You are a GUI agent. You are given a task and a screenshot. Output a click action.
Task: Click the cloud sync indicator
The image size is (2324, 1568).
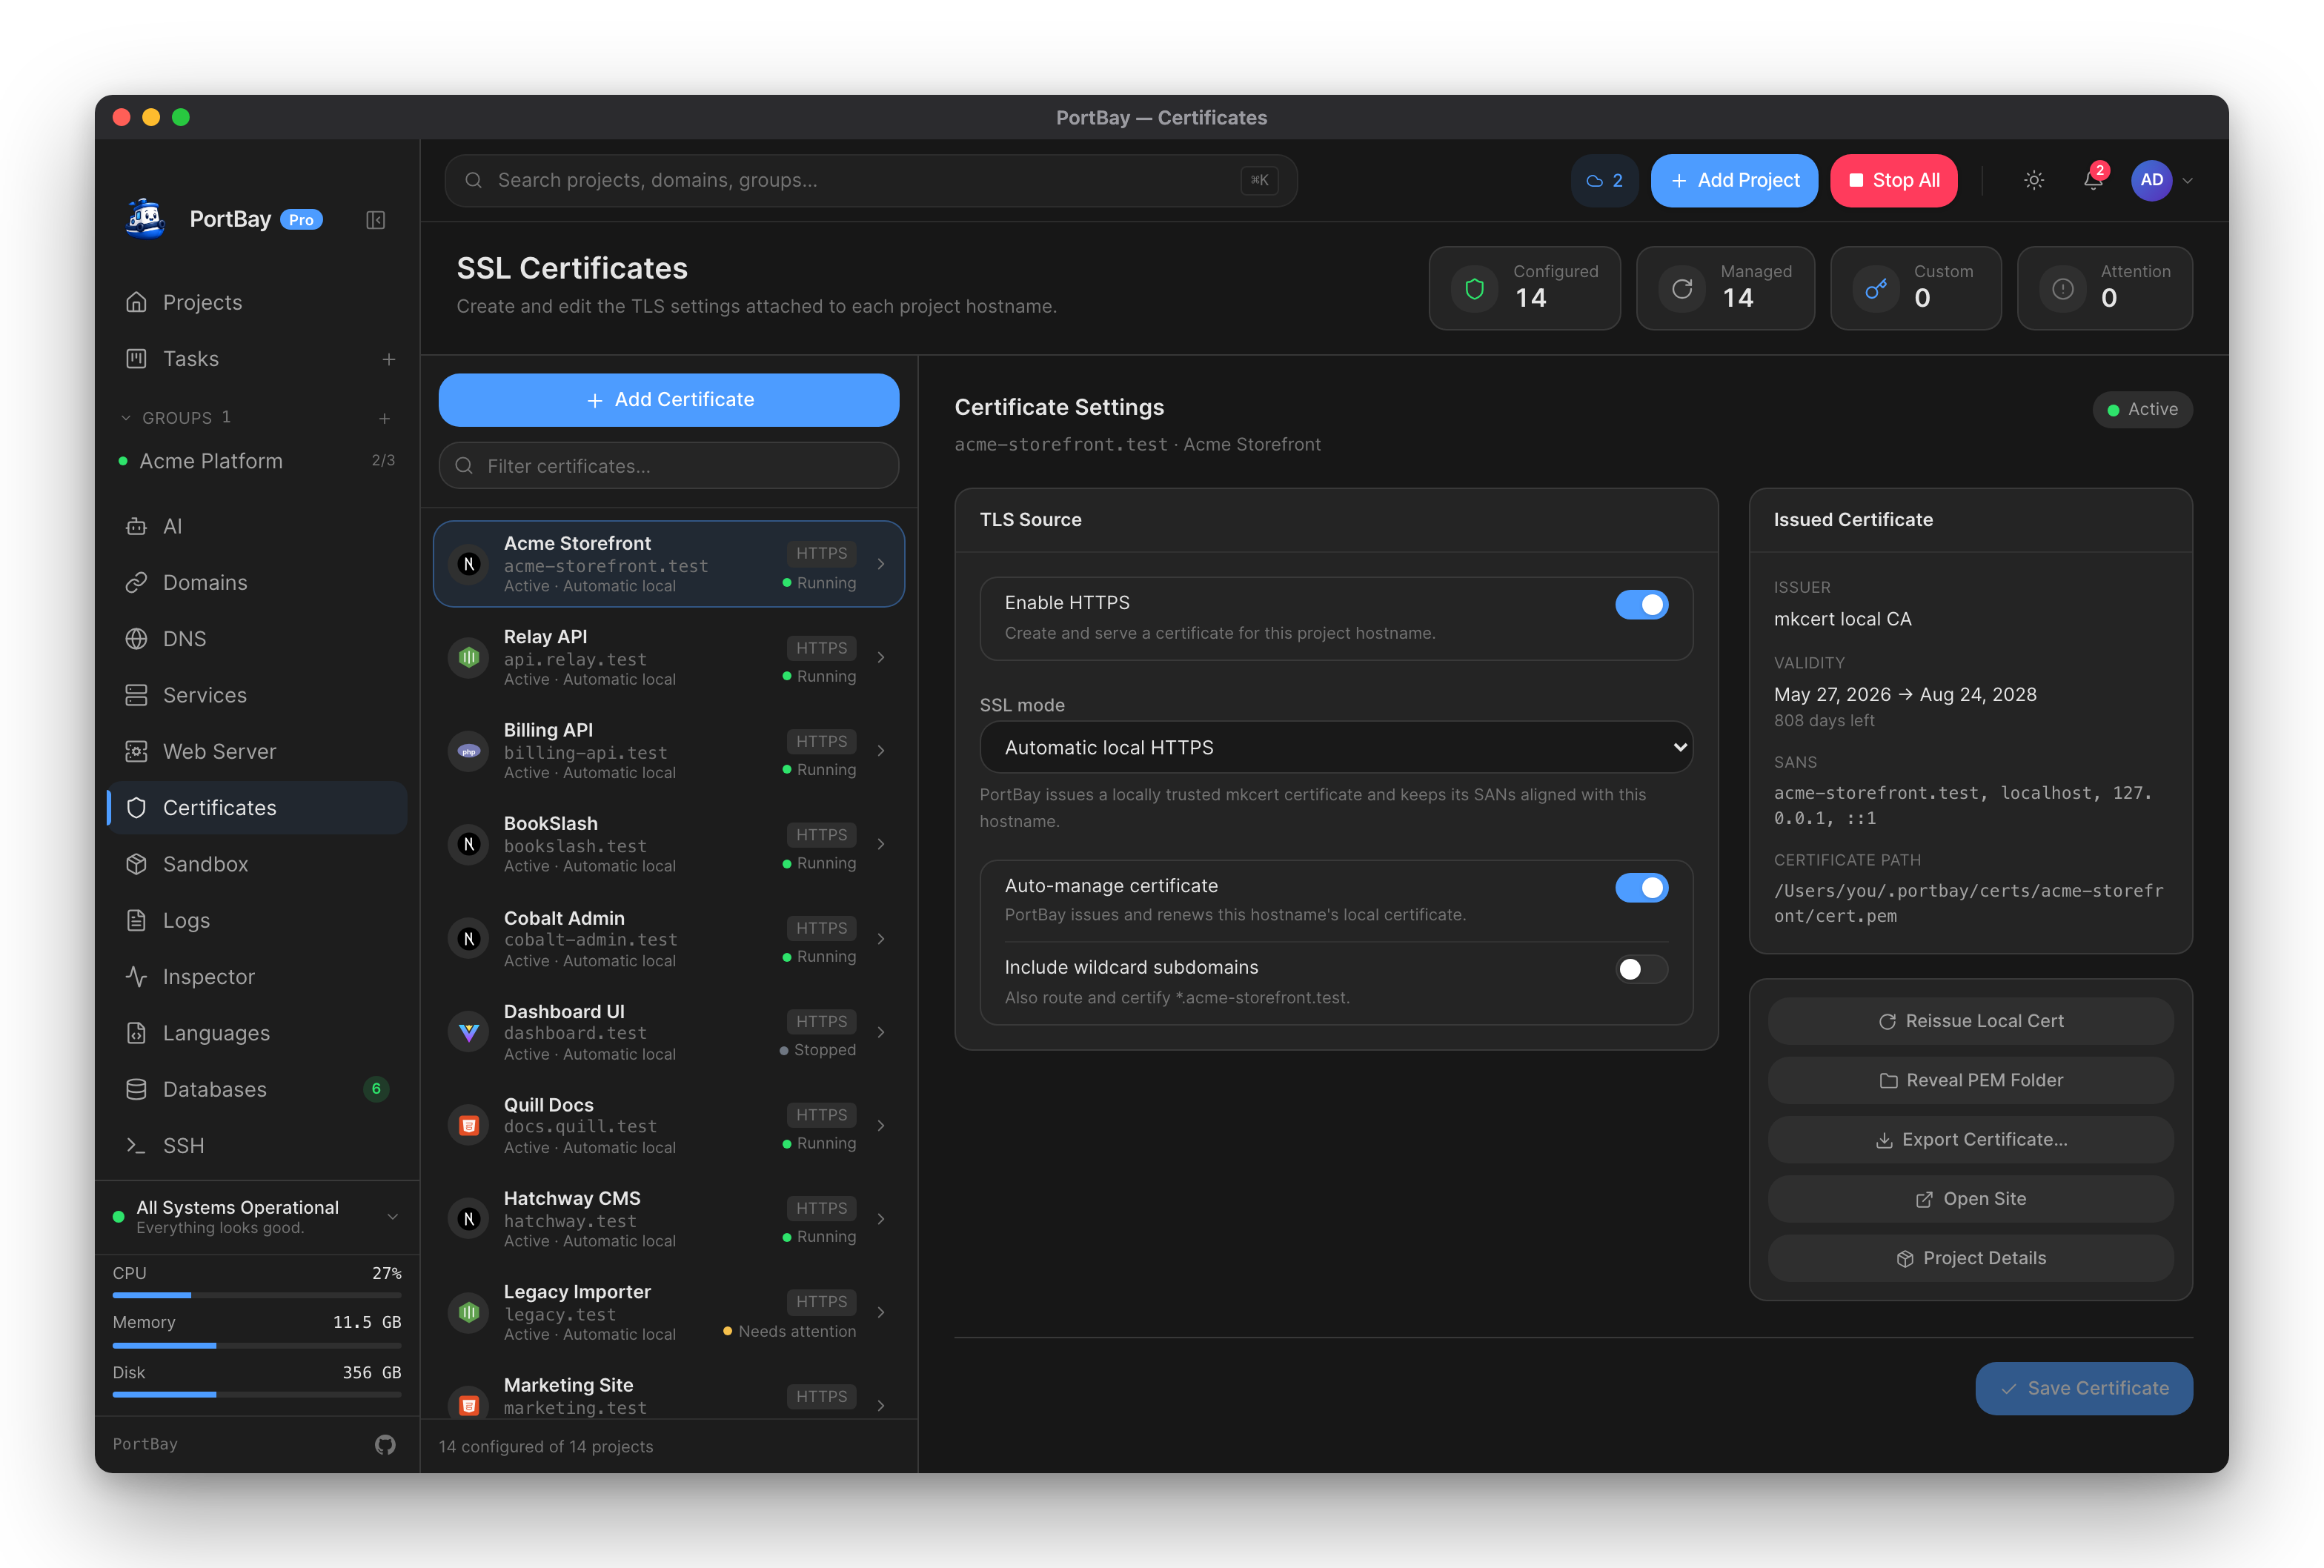pyautogui.click(x=1604, y=180)
